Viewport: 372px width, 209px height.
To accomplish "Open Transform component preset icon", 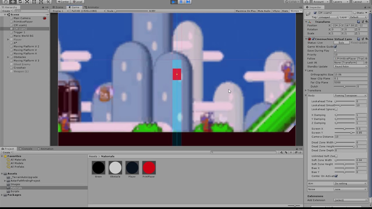I will coord(362,22).
